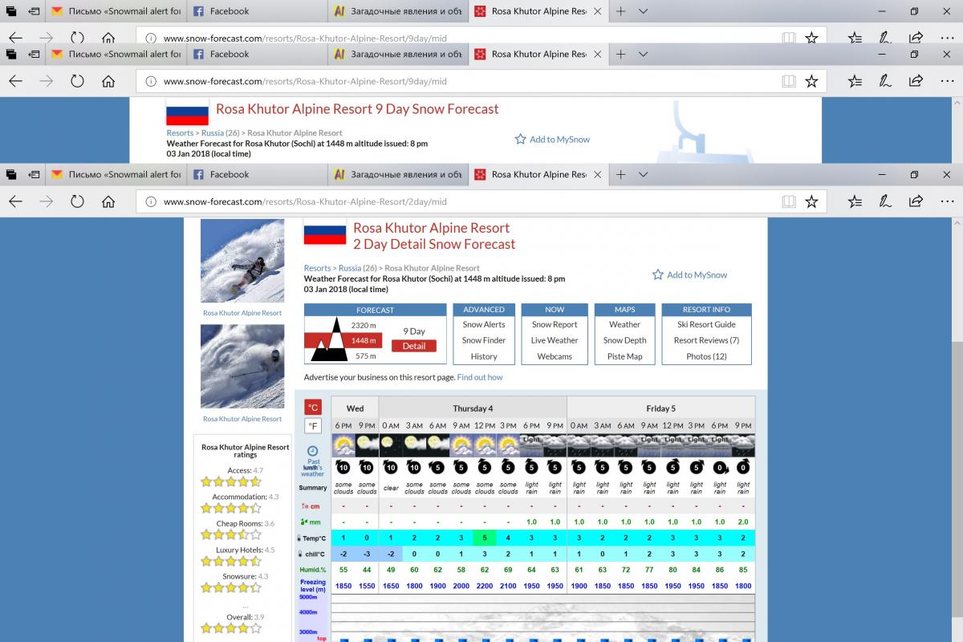This screenshot has width=963, height=642.
Task: Open the Snow Finder link
Action: 484,340
